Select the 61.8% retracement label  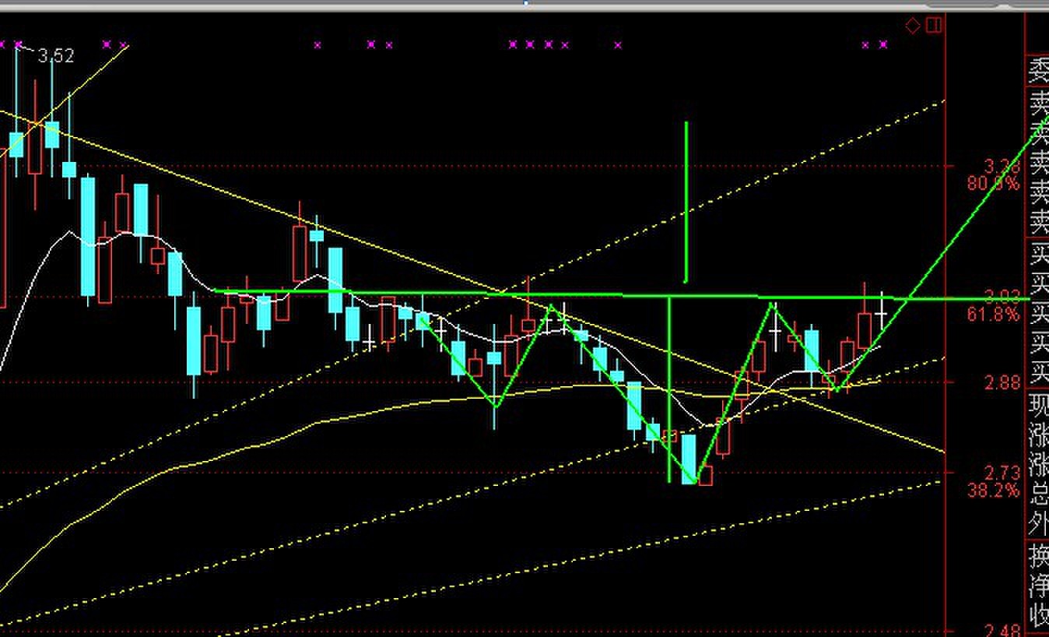[994, 315]
